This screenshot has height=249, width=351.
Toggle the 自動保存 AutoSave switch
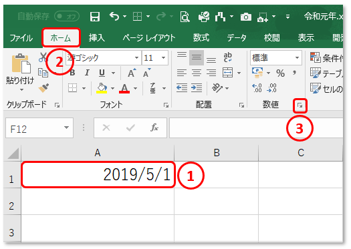[67, 16]
